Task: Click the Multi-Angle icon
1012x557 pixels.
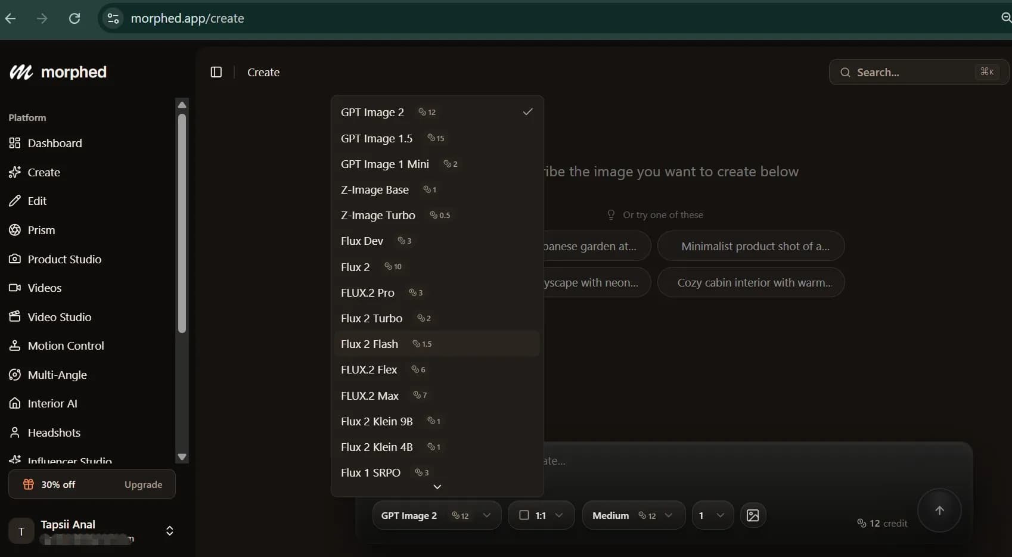Action: 15,375
